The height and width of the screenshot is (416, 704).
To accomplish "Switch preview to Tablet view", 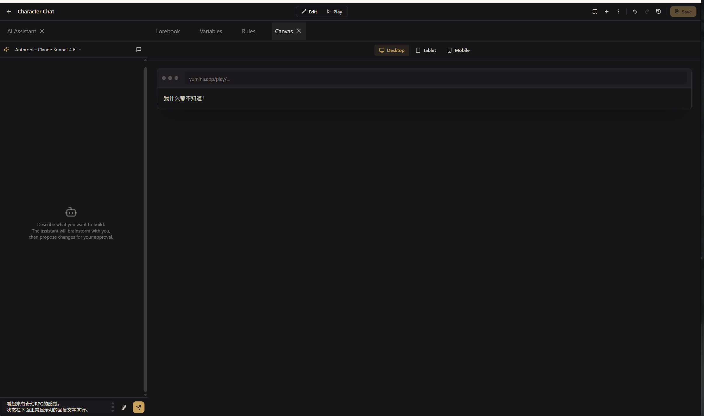I will (425, 50).
